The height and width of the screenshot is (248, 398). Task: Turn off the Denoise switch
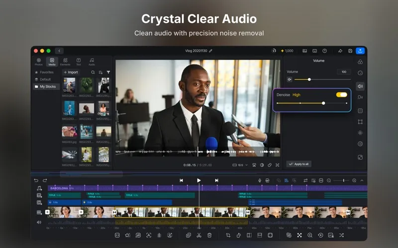[342, 95]
